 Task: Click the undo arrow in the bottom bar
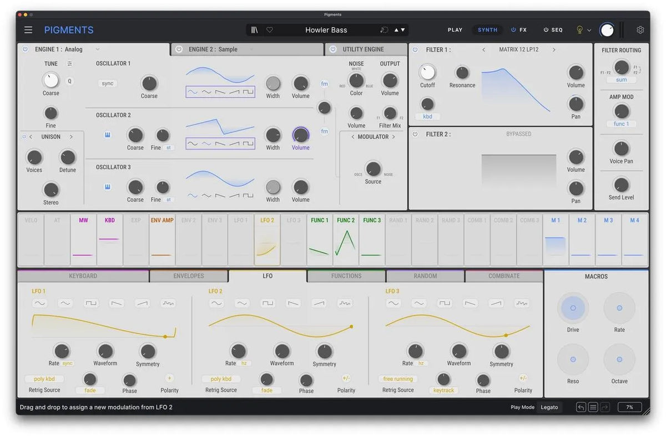[x=581, y=407]
